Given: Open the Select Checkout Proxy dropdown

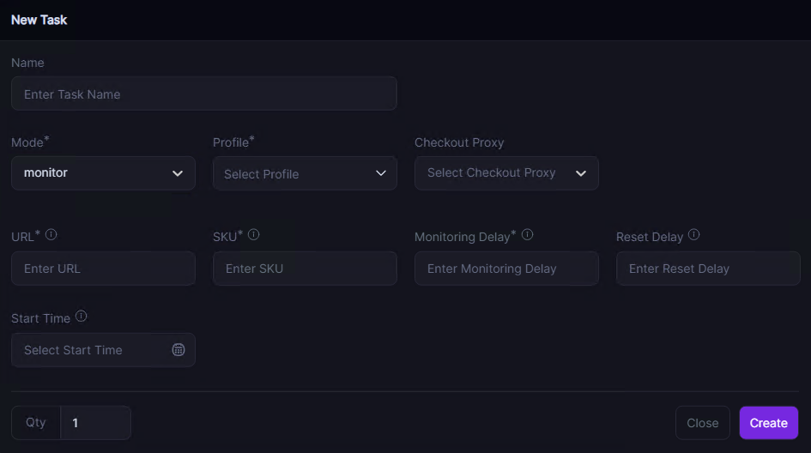Looking at the screenshot, I should [506, 173].
